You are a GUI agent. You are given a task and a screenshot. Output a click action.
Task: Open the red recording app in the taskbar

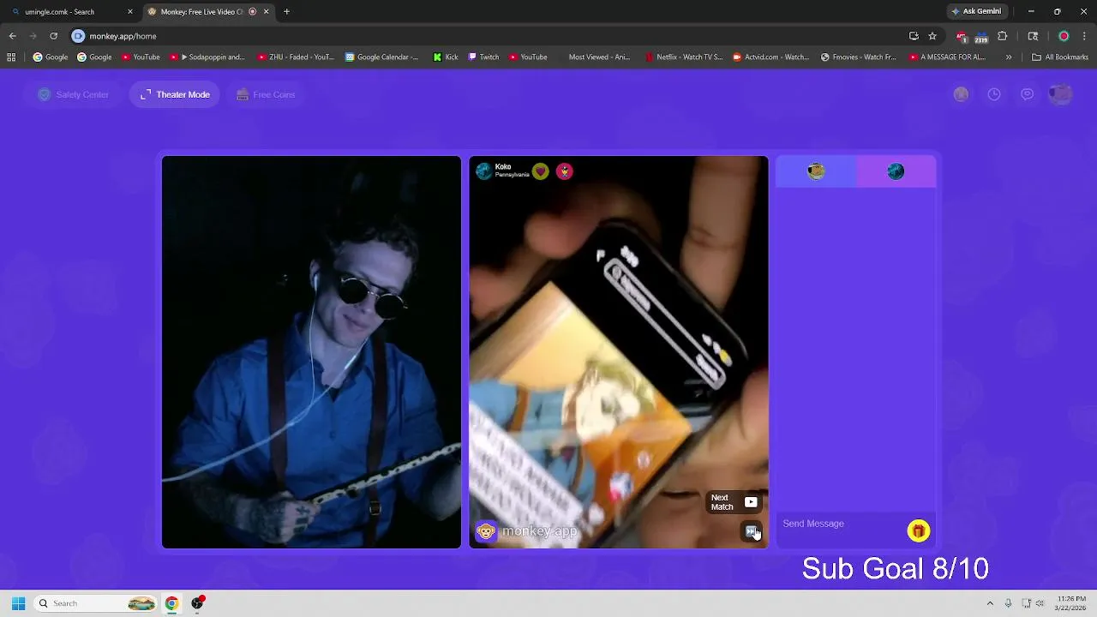click(x=197, y=603)
